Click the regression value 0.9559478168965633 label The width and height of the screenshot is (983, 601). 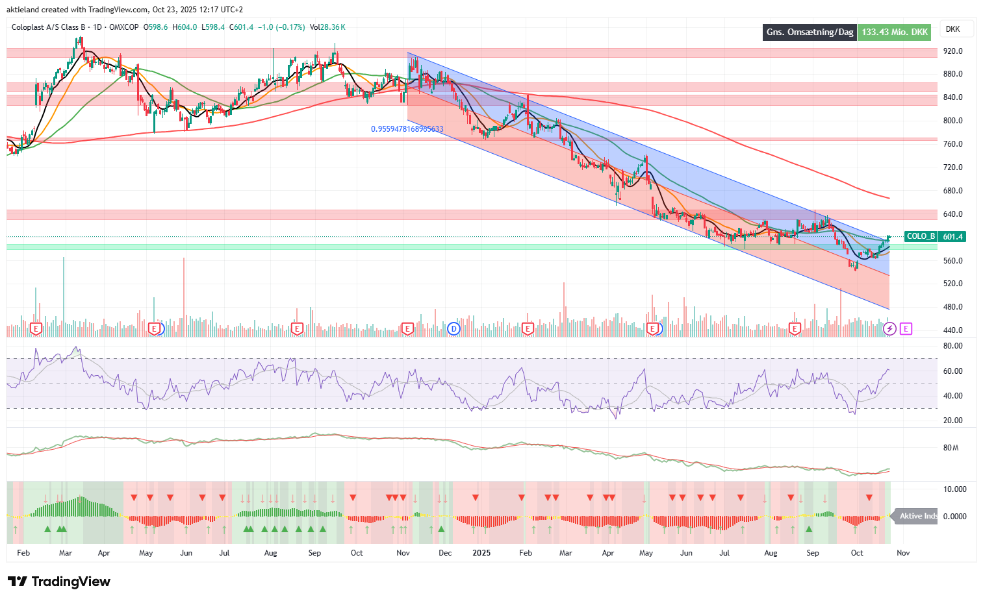(407, 129)
